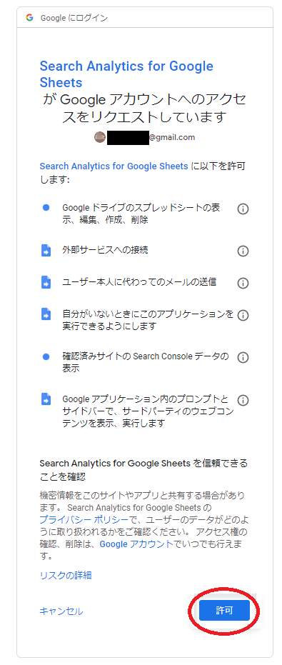
Task: Open the リスクの詳細 link
Action: tap(65, 575)
